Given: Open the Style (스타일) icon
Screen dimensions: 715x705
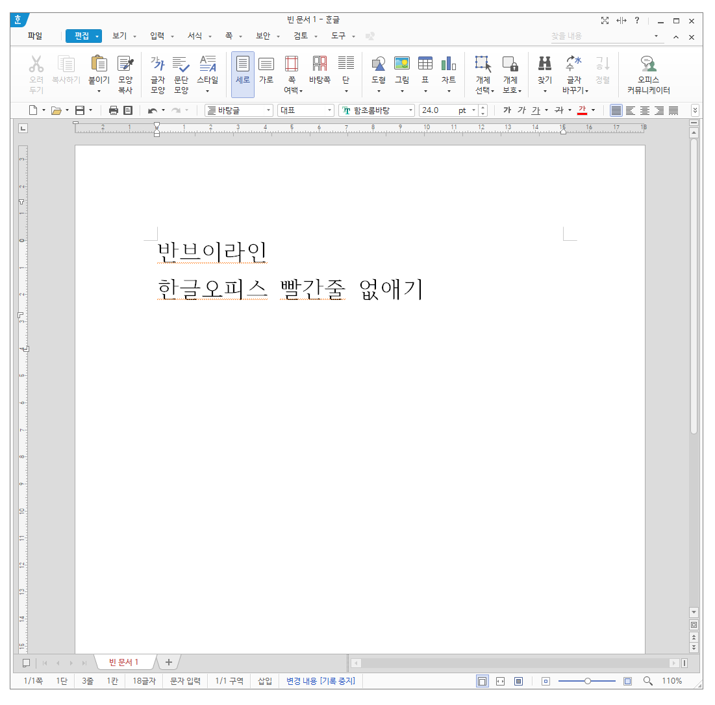Looking at the screenshot, I should point(207,64).
